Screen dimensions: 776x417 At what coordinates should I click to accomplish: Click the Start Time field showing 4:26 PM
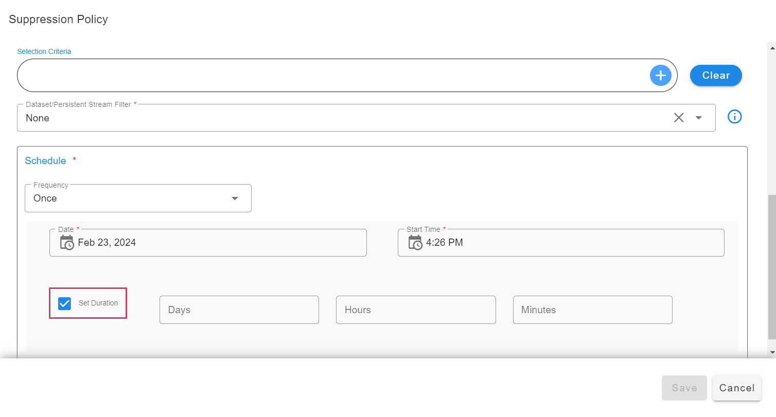tap(566, 243)
